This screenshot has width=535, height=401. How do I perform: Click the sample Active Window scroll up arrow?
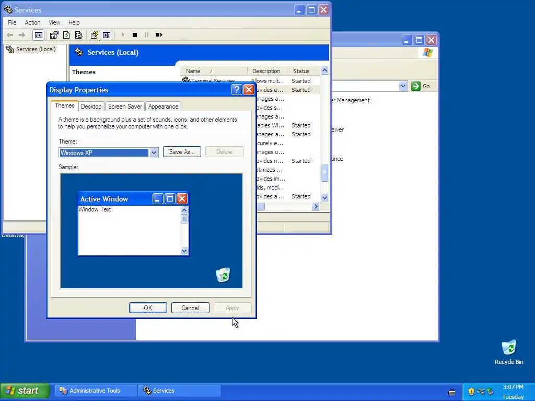[x=184, y=210]
